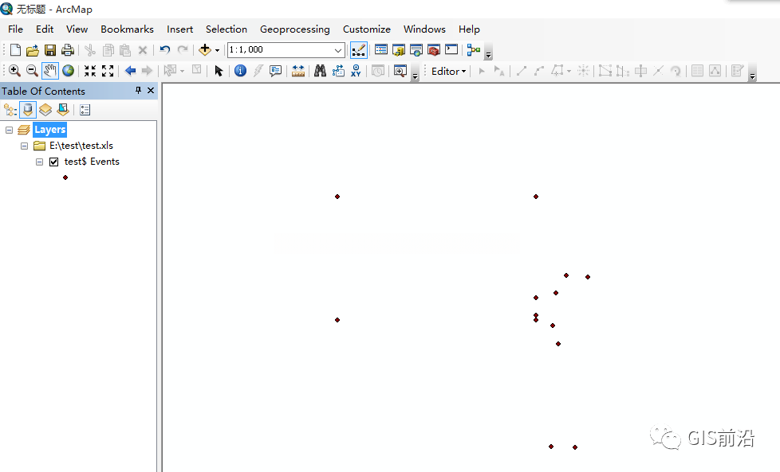Toggle the Editor Toolbar button

click(x=359, y=49)
